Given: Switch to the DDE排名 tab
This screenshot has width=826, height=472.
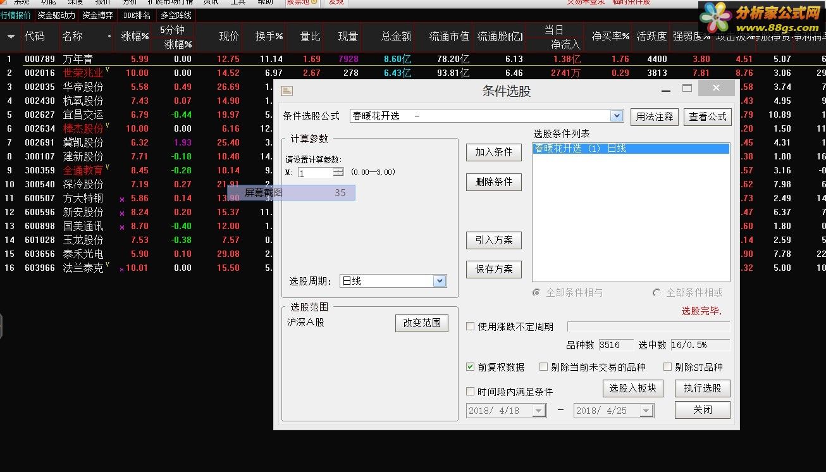Looking at the screenshot, I should [x=137, y=15].
